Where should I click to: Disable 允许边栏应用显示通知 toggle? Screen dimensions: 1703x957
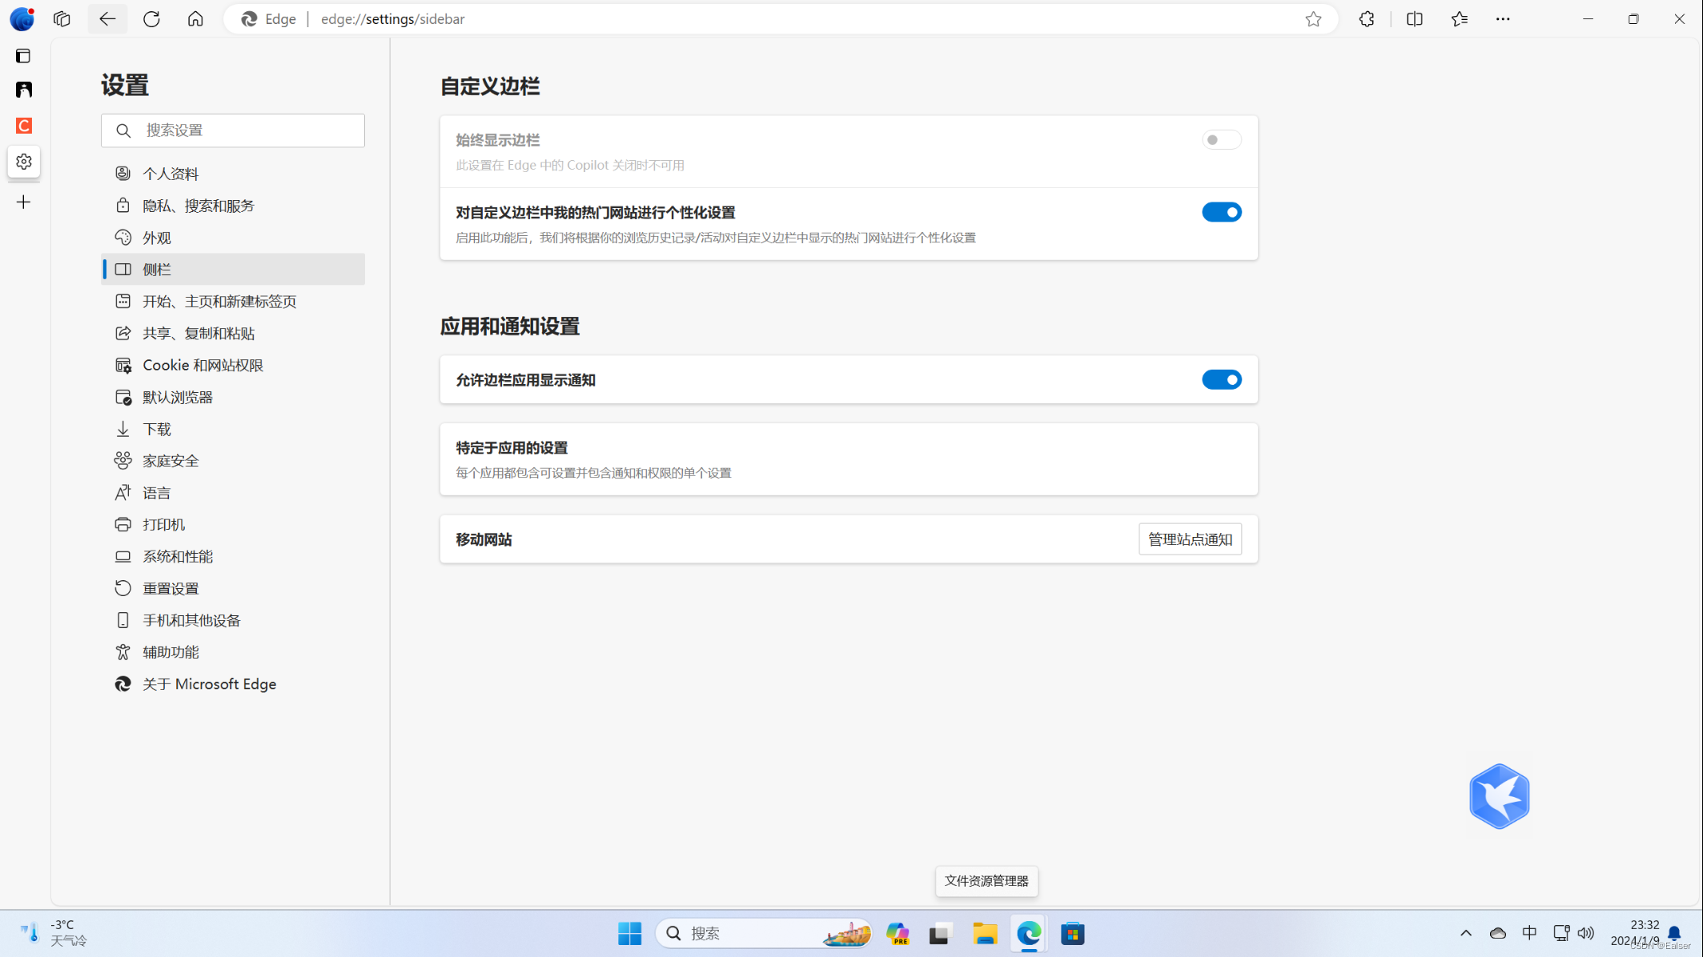click(1221, 378)
